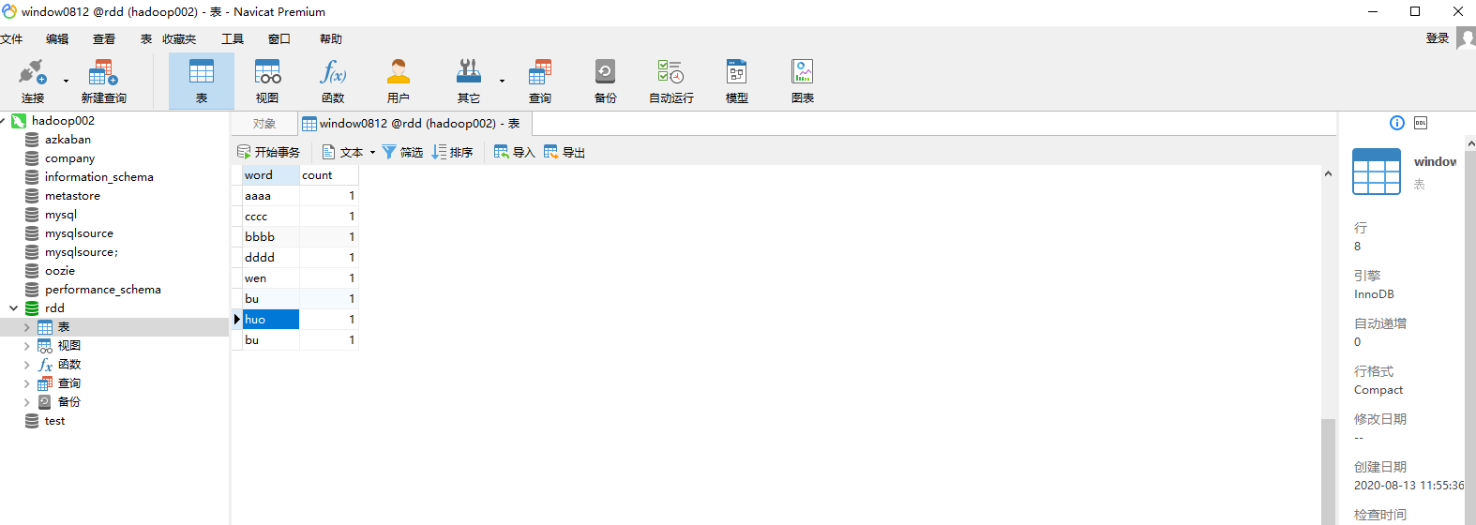Open the Help (帮助) menu
The image size is (1476, 525).
pyautogui.click(x=331, y=39)
